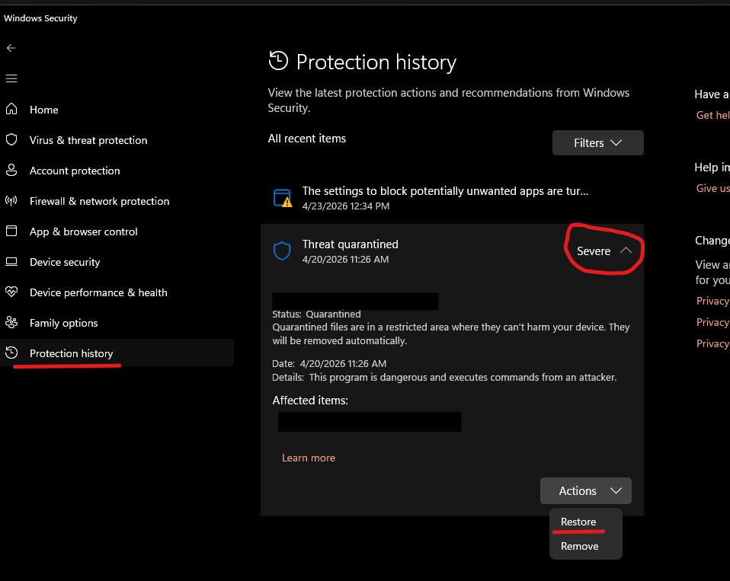Viewport: 730px width, 581px height.
Task: Click the App & browser control icon
Action: pos(11,231)
